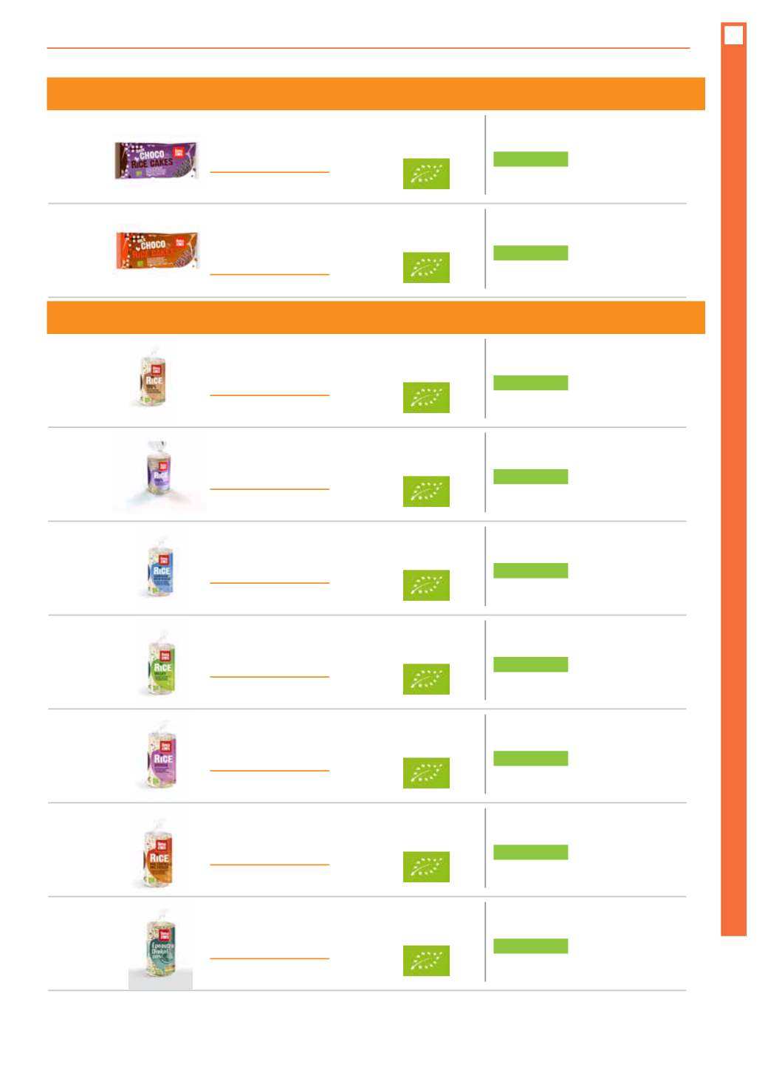Click the first orange section header bar
The height and width of the screenshot is (1087, 768).
coord(376,94)
